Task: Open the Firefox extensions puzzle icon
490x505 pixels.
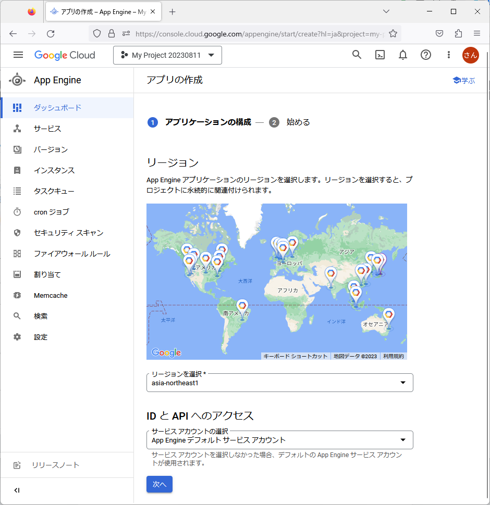Action: [x=458, y=33]
